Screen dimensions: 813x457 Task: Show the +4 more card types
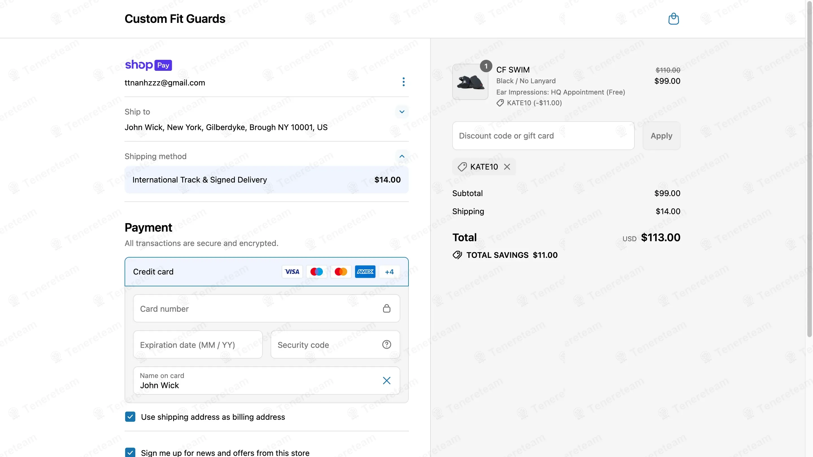pyautogui.click(x=389, y=272)
